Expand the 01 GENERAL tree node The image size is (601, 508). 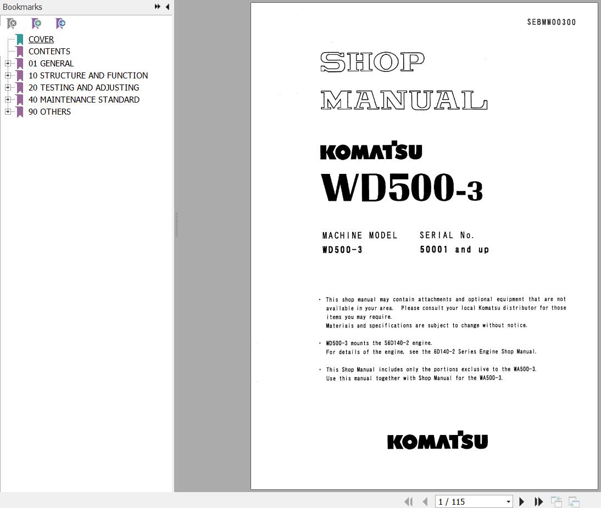coord(8,63)
